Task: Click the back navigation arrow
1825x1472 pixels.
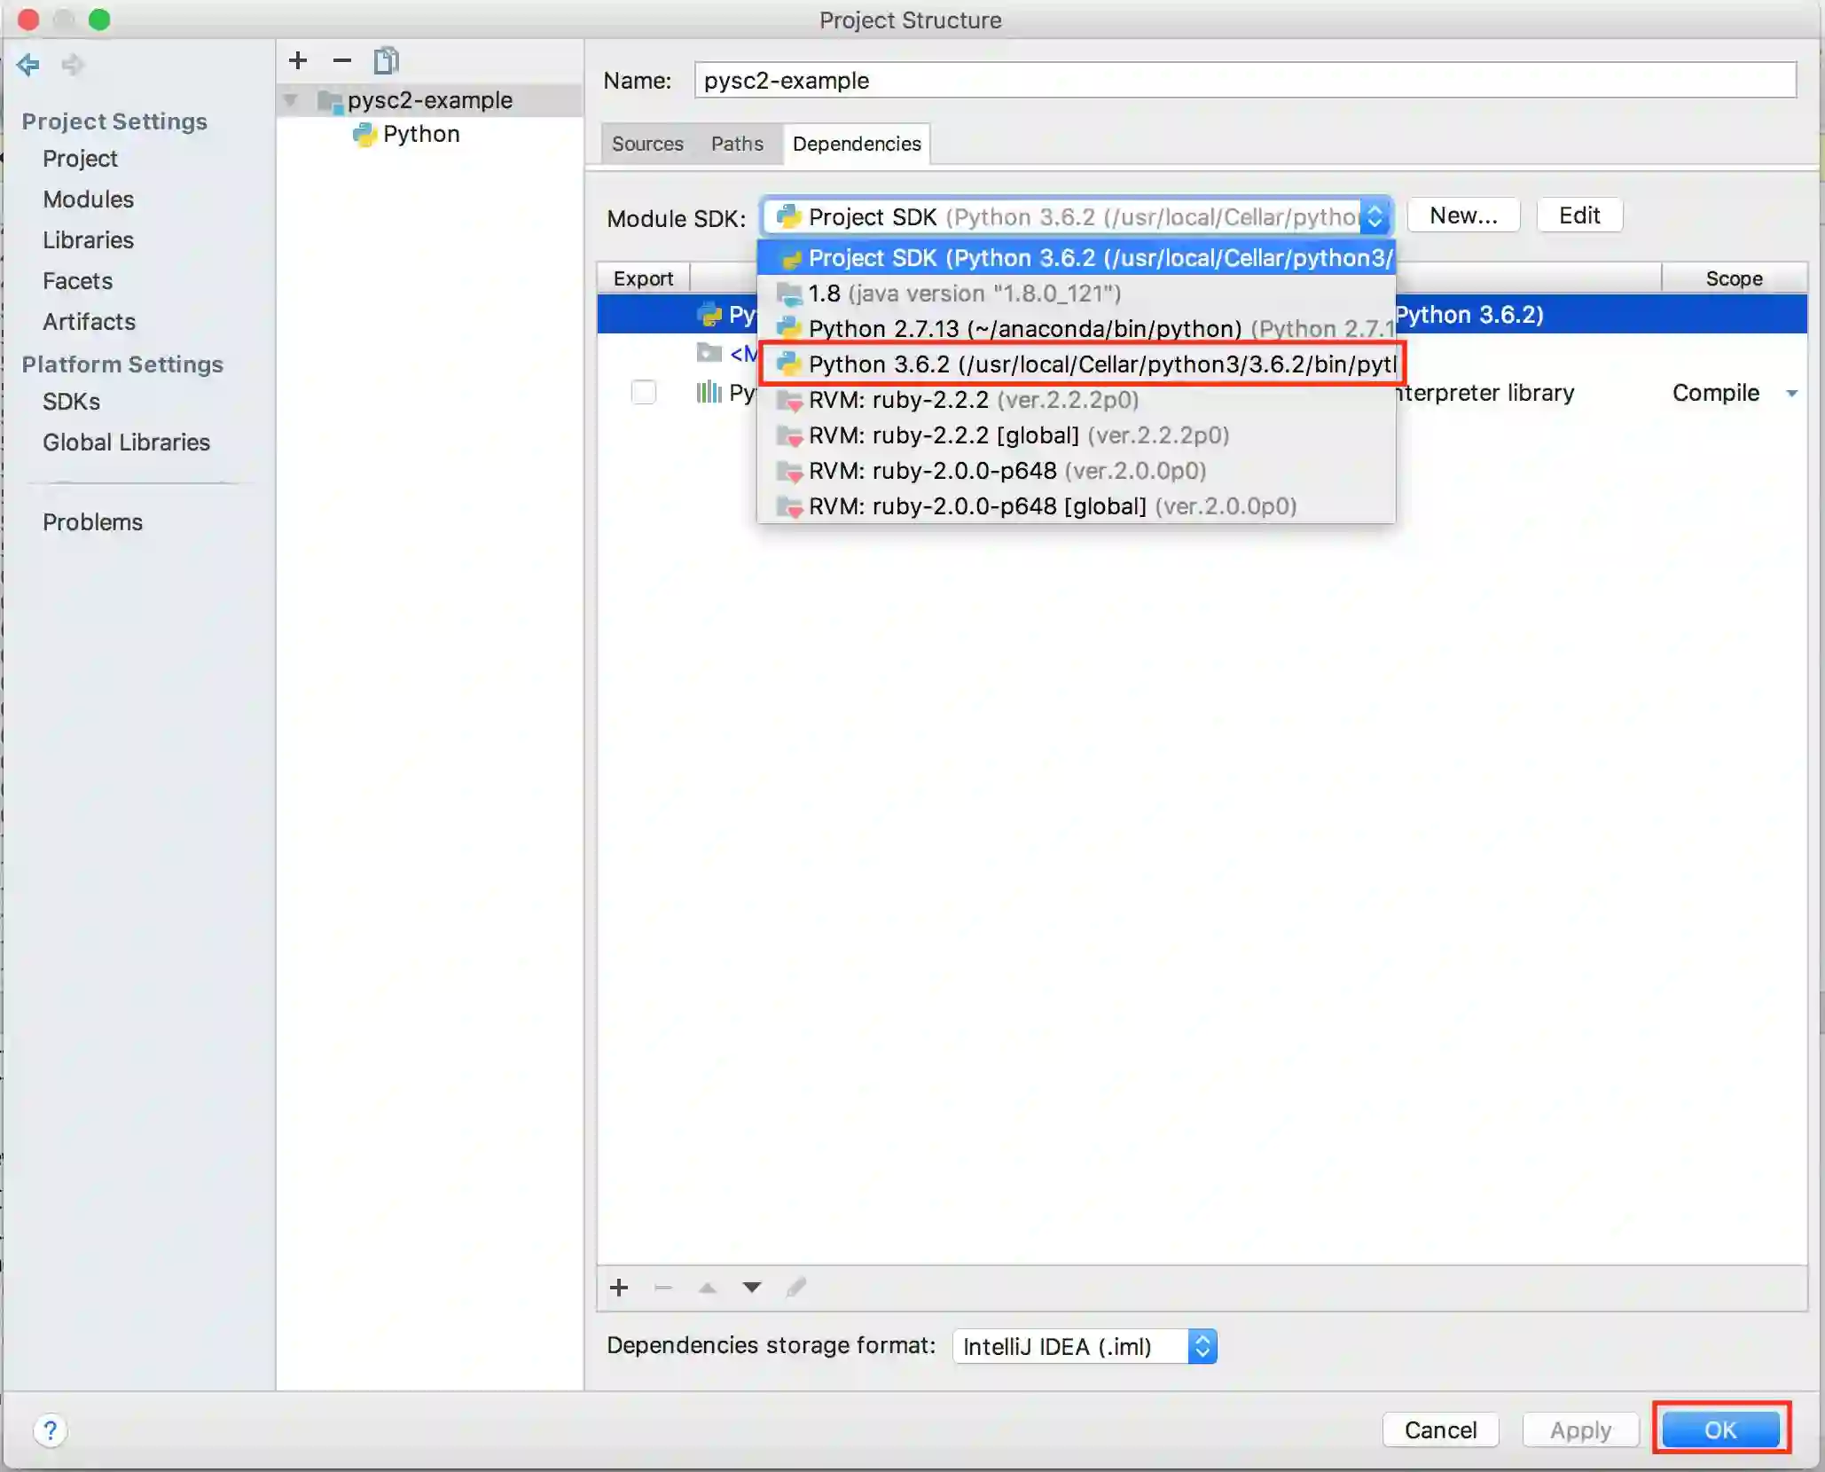Action: [28, 65]
